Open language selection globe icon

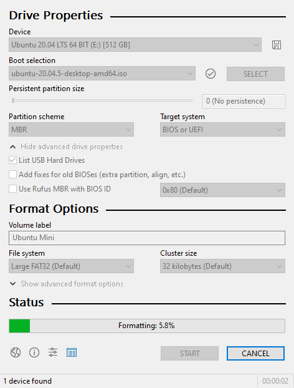[x=16, y=352]
